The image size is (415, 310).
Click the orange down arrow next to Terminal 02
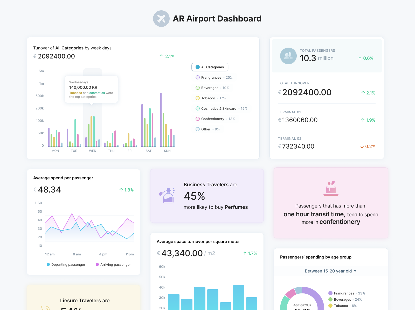click(x=362, y=146)
